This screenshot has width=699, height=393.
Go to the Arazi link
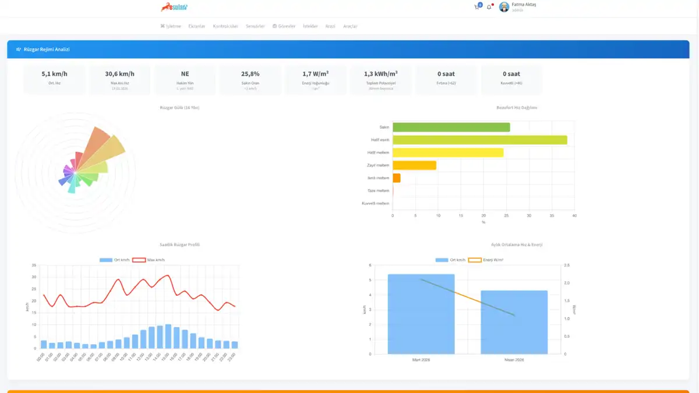(330, 26)
